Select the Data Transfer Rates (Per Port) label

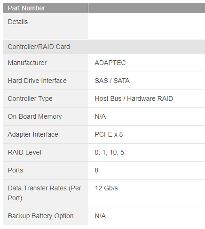[x=45, y=193]
